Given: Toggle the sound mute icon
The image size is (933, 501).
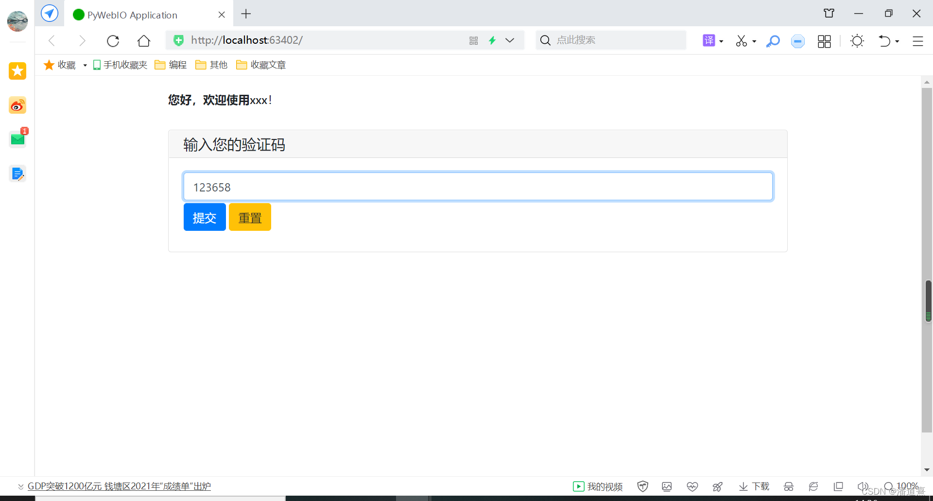Looking at the screenshot, I should (863, 486).
